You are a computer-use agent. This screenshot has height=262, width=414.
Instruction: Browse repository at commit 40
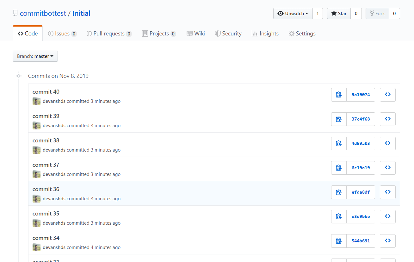[x=388, y=95]
